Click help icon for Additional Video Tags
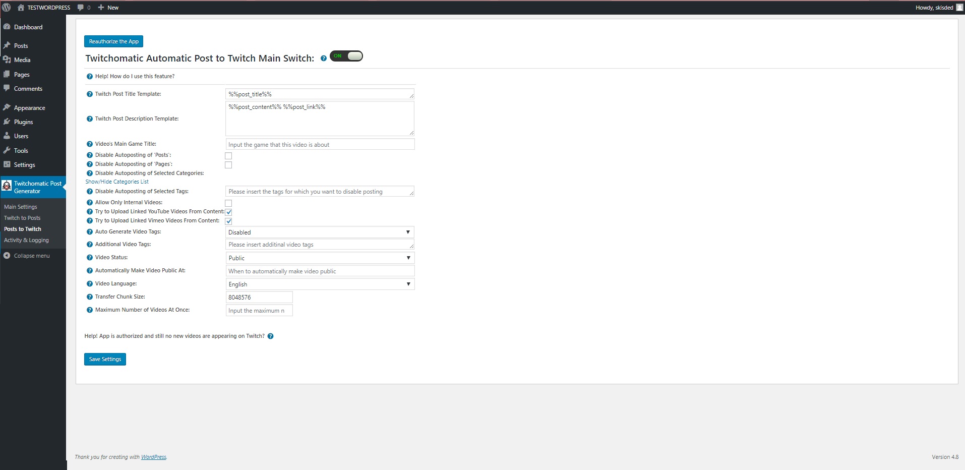 90,244
